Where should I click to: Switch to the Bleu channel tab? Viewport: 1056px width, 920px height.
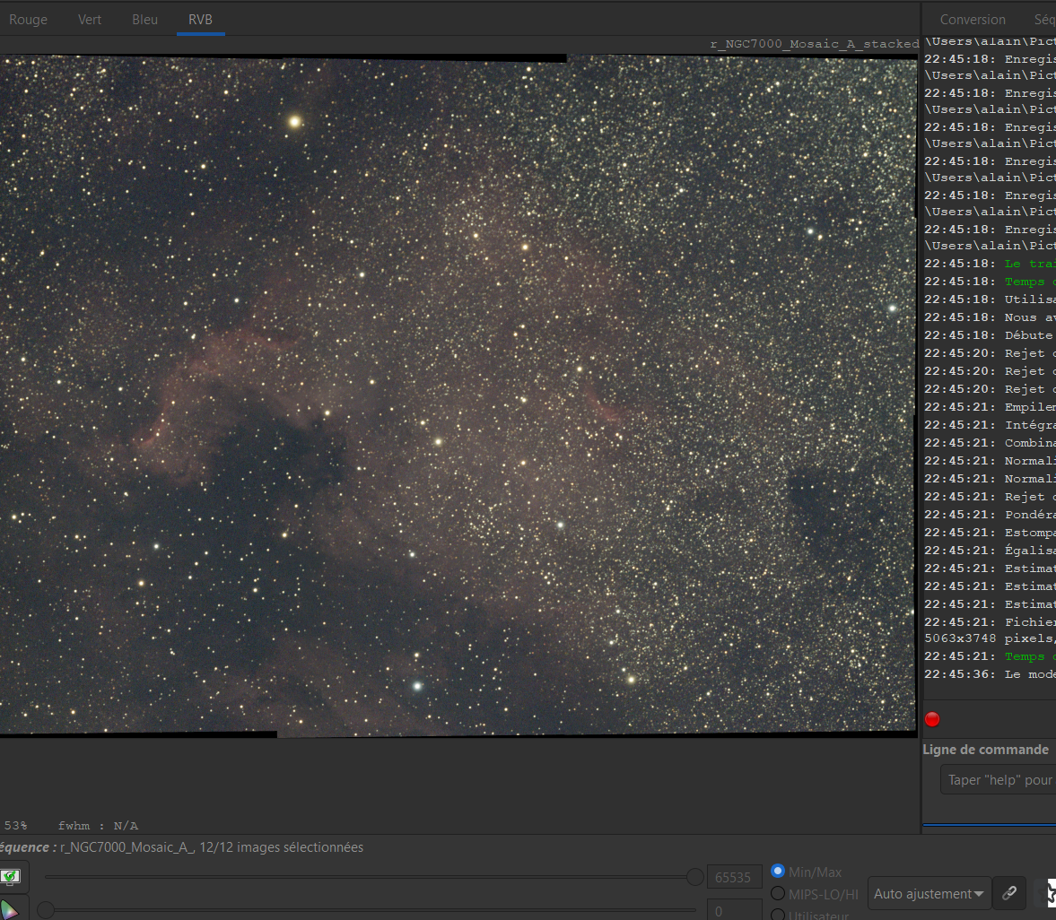click(x=144, y=20)
